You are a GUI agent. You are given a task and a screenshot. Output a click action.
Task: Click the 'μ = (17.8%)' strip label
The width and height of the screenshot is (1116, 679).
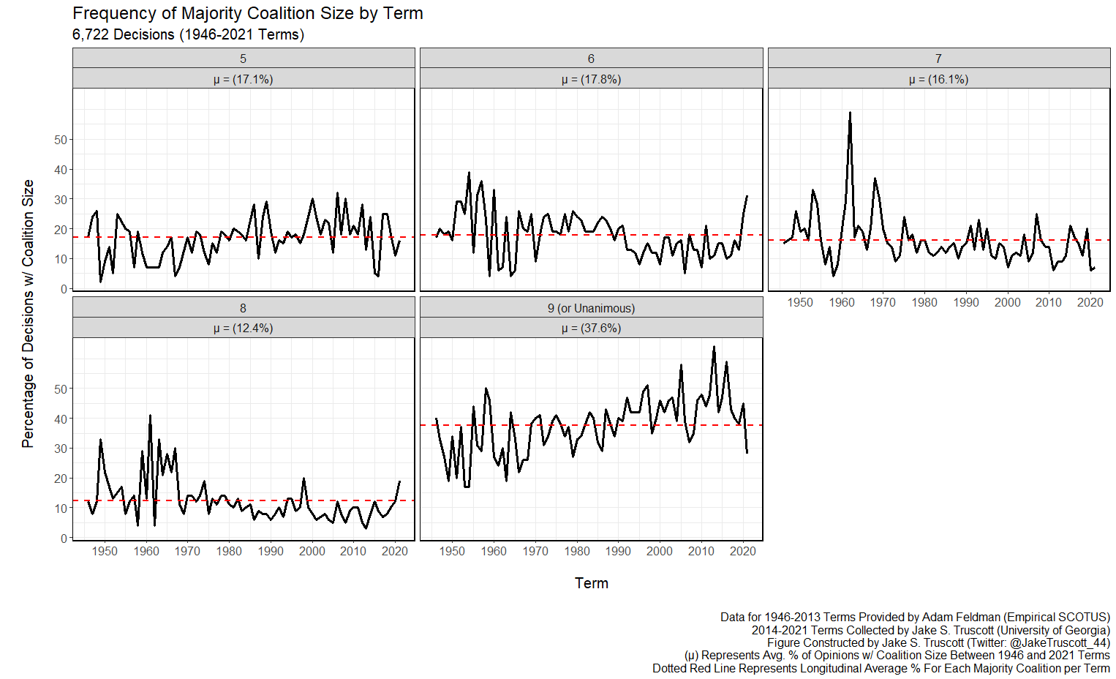pyautogui.click(x=591, y=79)
